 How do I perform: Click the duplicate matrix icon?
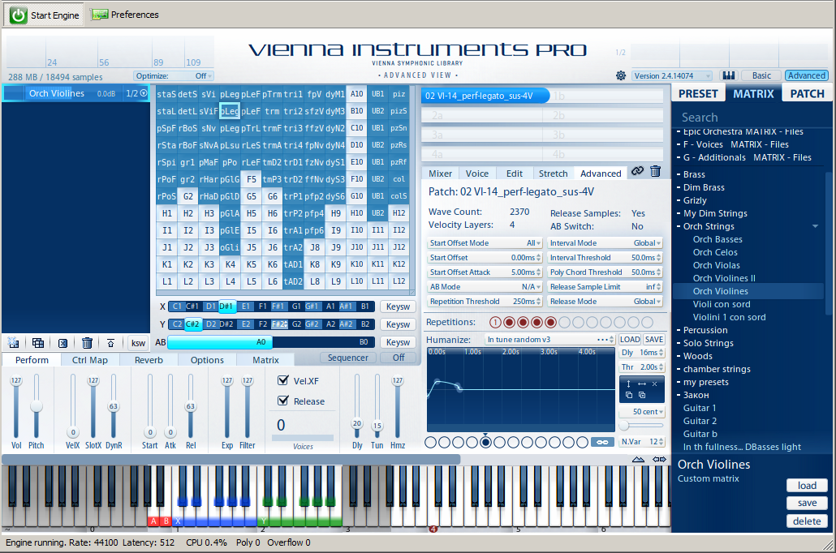pos(38,343)
